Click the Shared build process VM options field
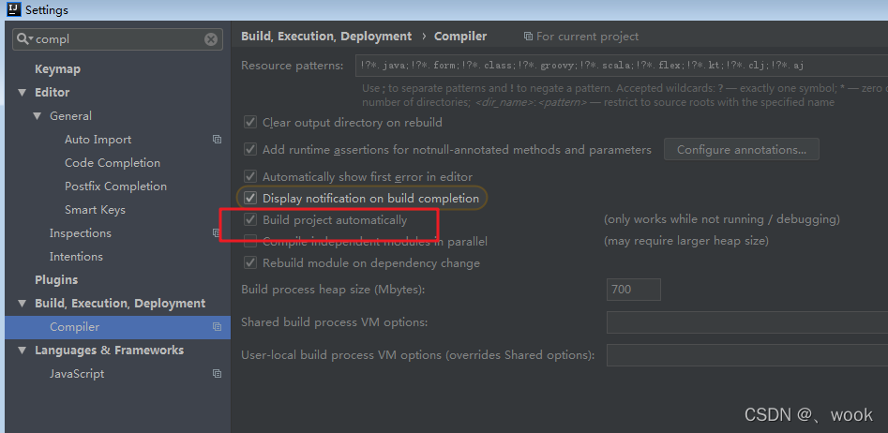The width and height of the screenshot is (888, 433). coord(747,322)
